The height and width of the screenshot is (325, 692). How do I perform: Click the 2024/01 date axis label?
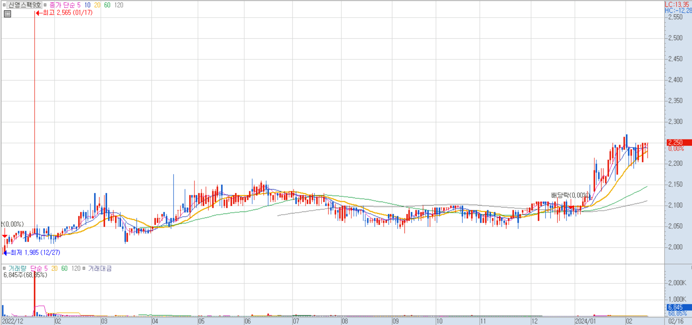pyautogui.click(x=586, y=321)
